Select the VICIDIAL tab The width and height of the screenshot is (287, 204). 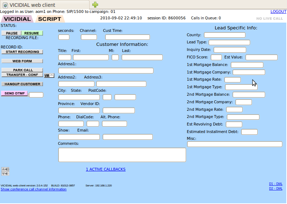tap(18, 19)
